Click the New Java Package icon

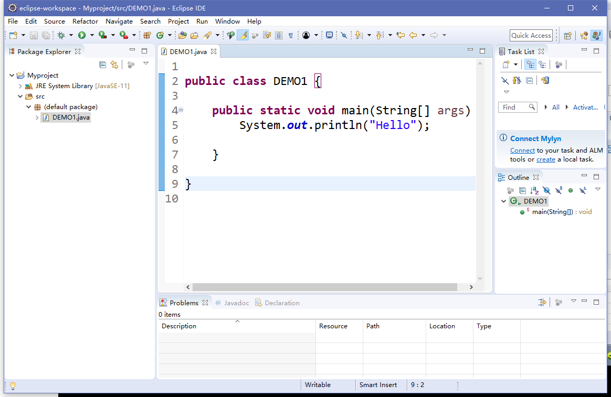click(147, 36)
